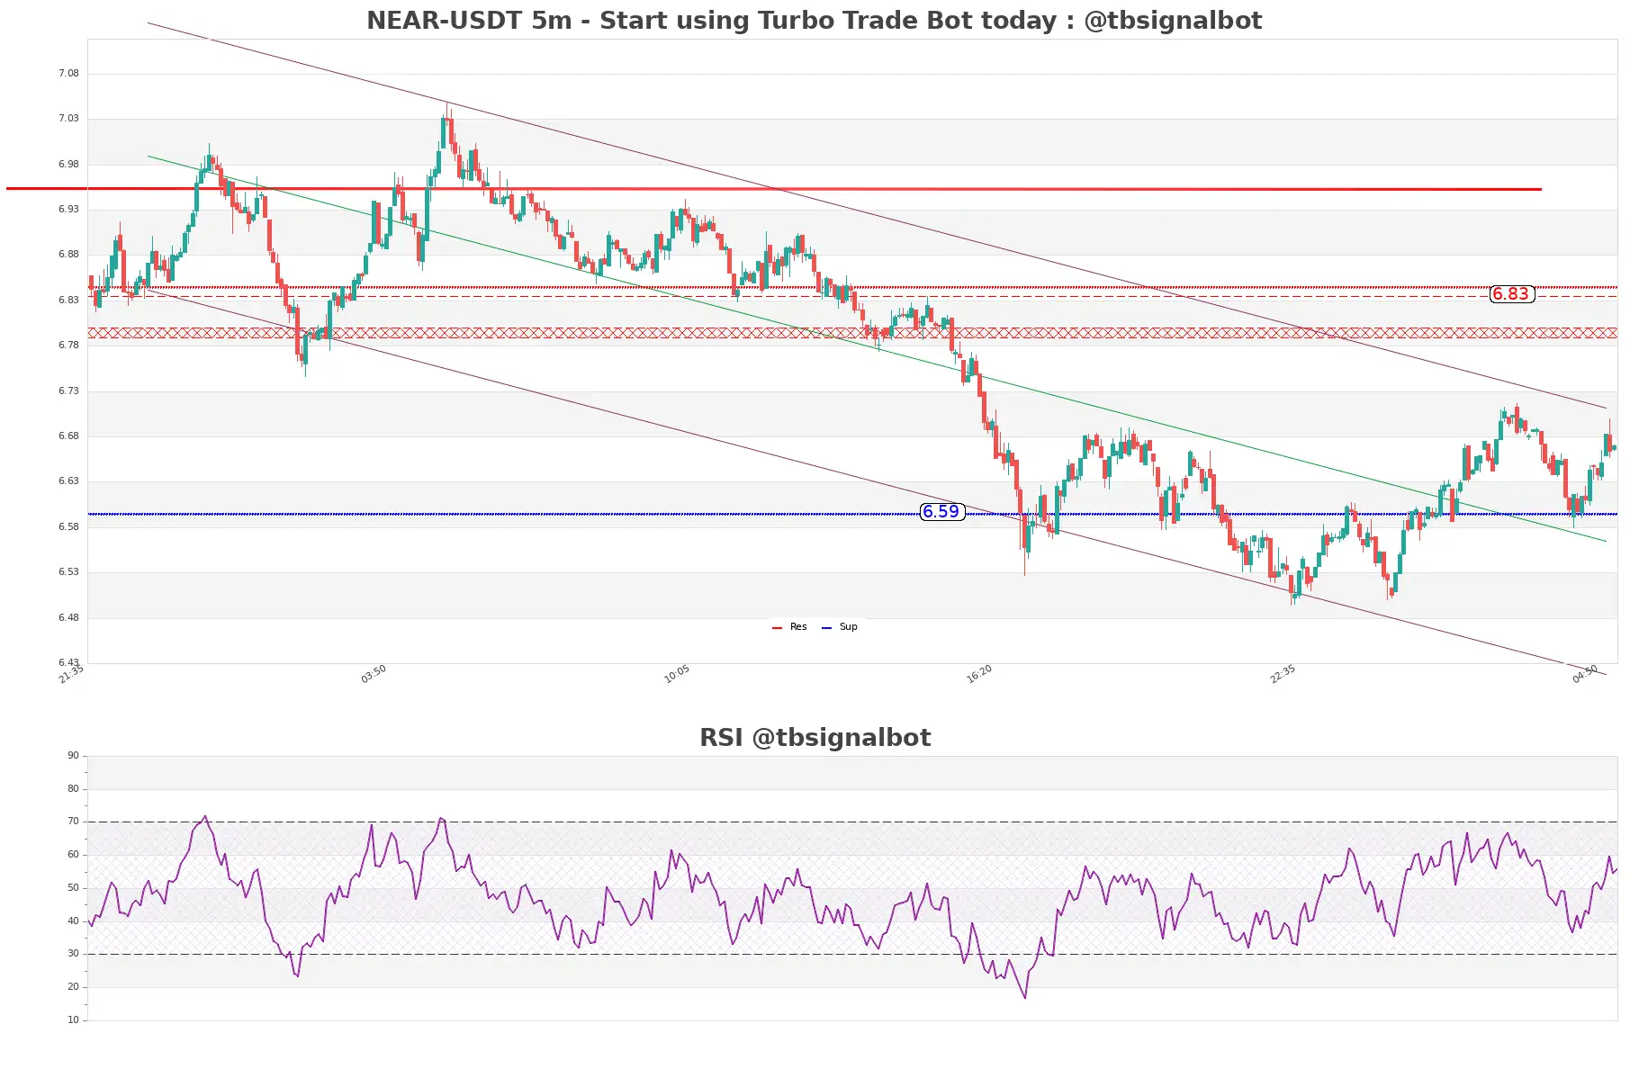
Task: Click the 6.78 price axis label
Action: (x=68, y=346)
